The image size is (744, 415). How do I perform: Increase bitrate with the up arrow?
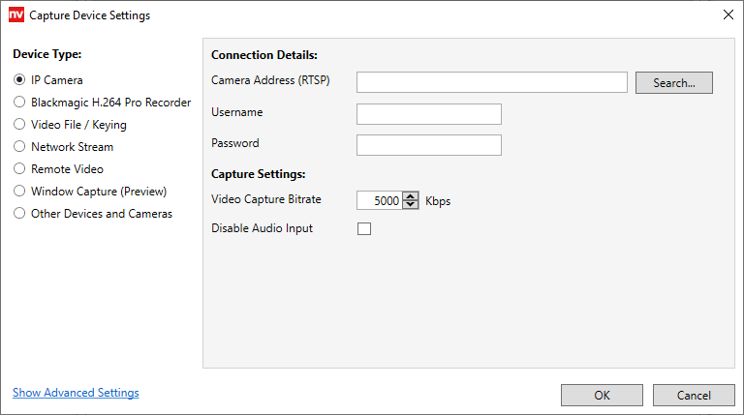pyautogui.click(x=410, y=197)
